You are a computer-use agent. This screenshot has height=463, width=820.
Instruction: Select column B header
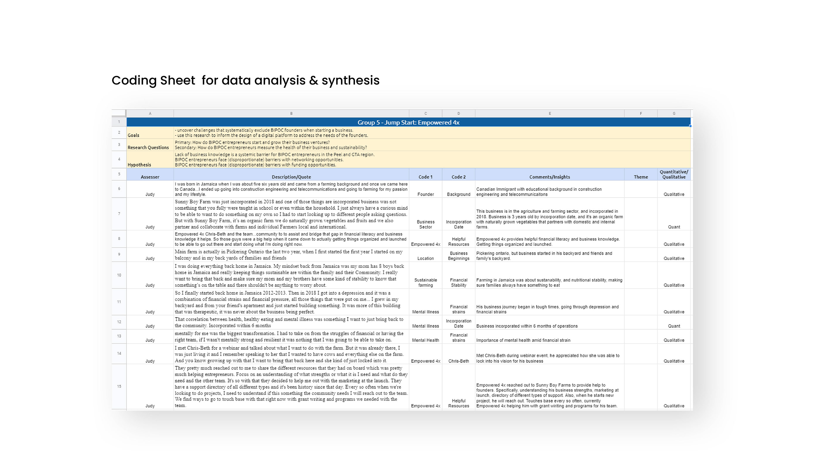pos(291,113)
